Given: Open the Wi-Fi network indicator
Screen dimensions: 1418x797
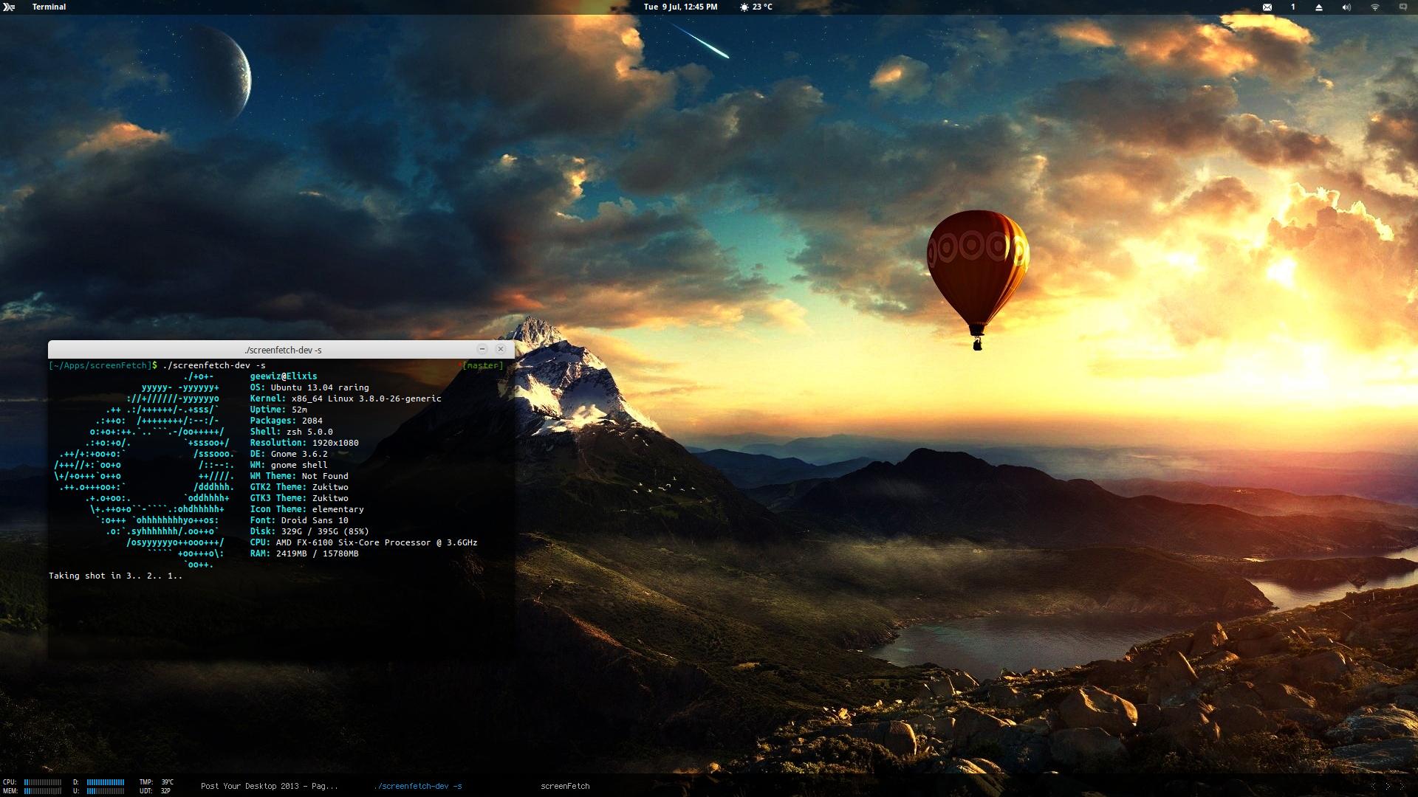Looking at the screenshot, I should pyautogui.click(x=1375, y=7).
